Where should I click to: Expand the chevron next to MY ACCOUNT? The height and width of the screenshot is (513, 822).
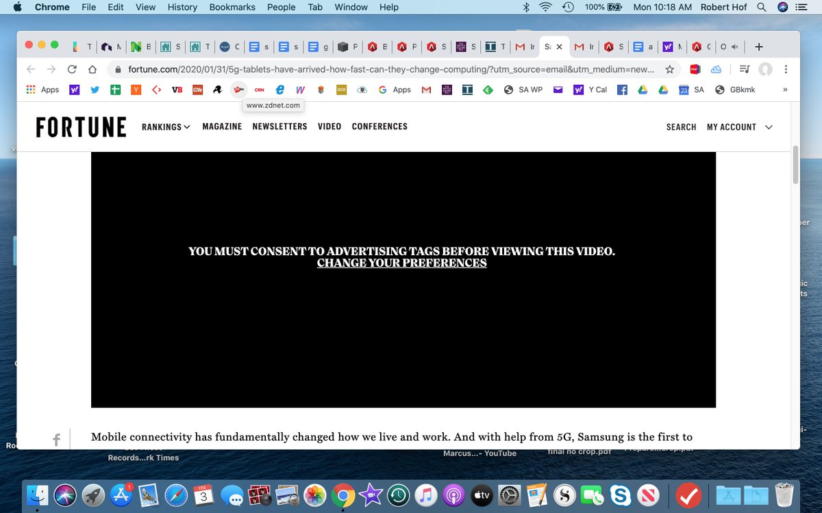769,127
